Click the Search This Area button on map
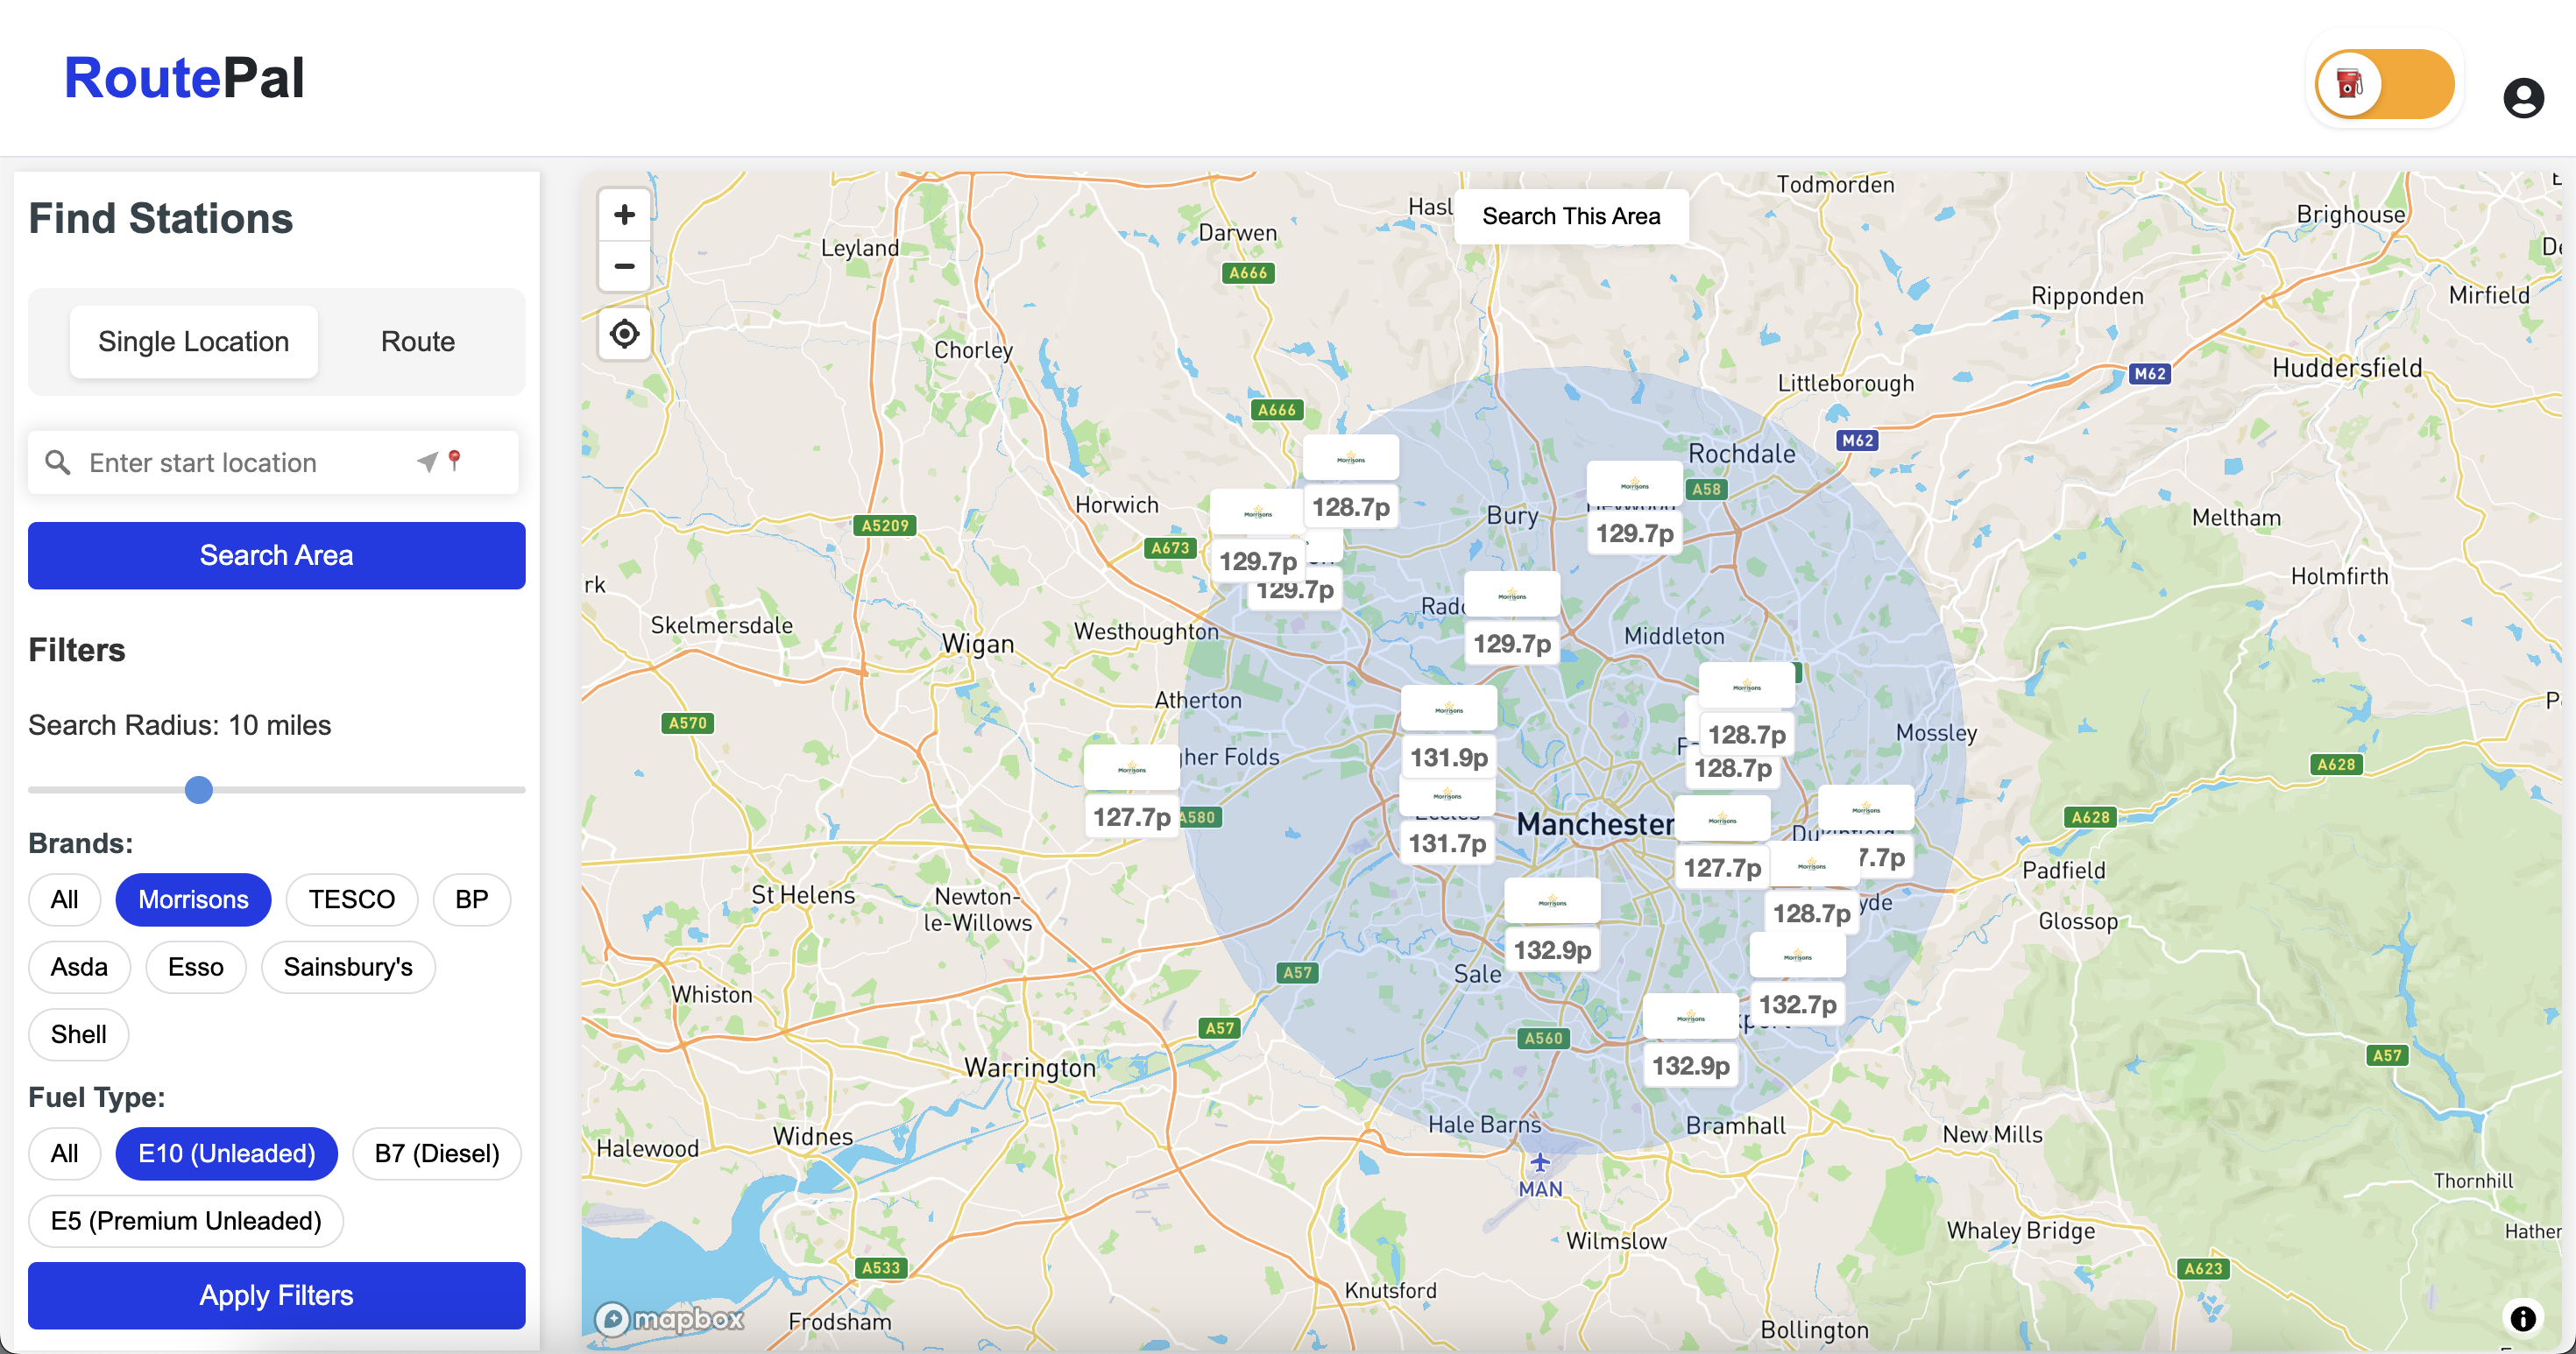 click(x=1570, y=215)
